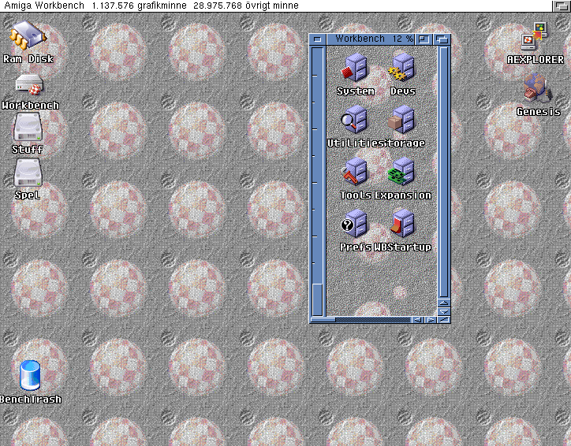Viewport: 571px width, 446px height.
Task: Click the Workbench 12 % window title bar
Action: pos(371,39)
